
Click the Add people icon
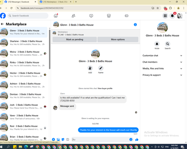90,68
